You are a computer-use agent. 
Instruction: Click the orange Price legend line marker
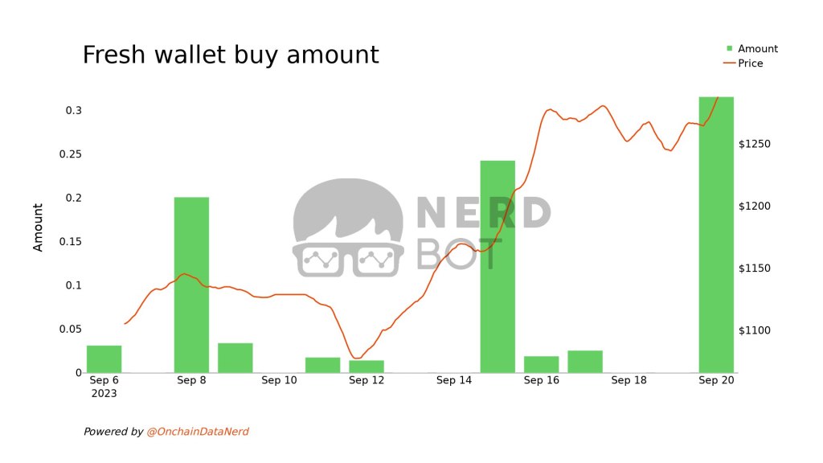730,64
